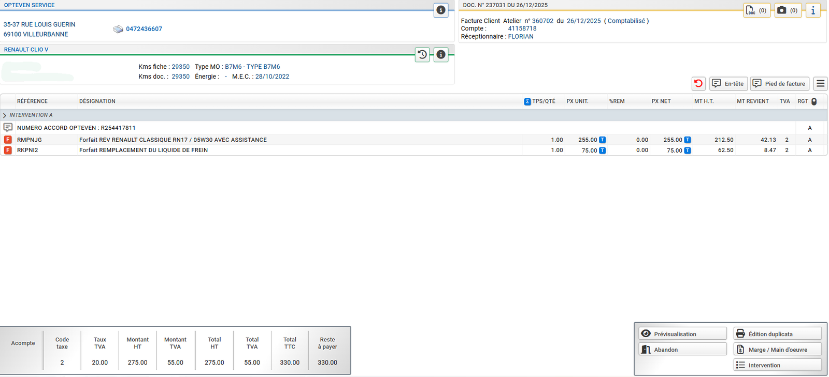Click the red undo refresh icon
The width and height of the screenshot is (829, 377).
coord(698,83)
